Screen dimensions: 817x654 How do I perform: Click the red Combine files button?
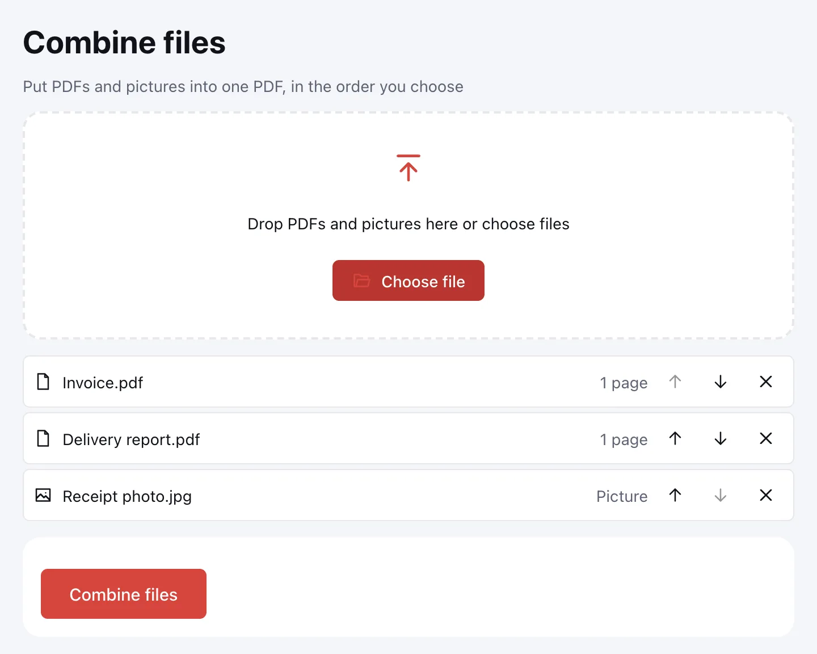tap(124, 594)
